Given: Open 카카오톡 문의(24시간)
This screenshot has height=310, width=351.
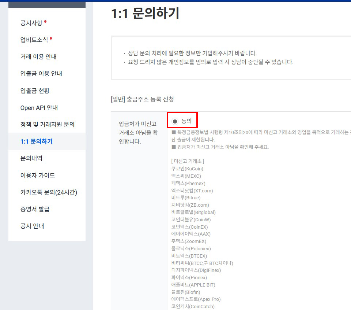Looking at the screenshot, I should [x=49, y=192].
